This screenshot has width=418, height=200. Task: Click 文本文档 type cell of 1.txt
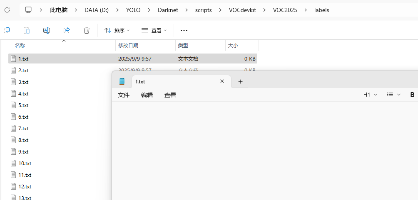[188, 59]
